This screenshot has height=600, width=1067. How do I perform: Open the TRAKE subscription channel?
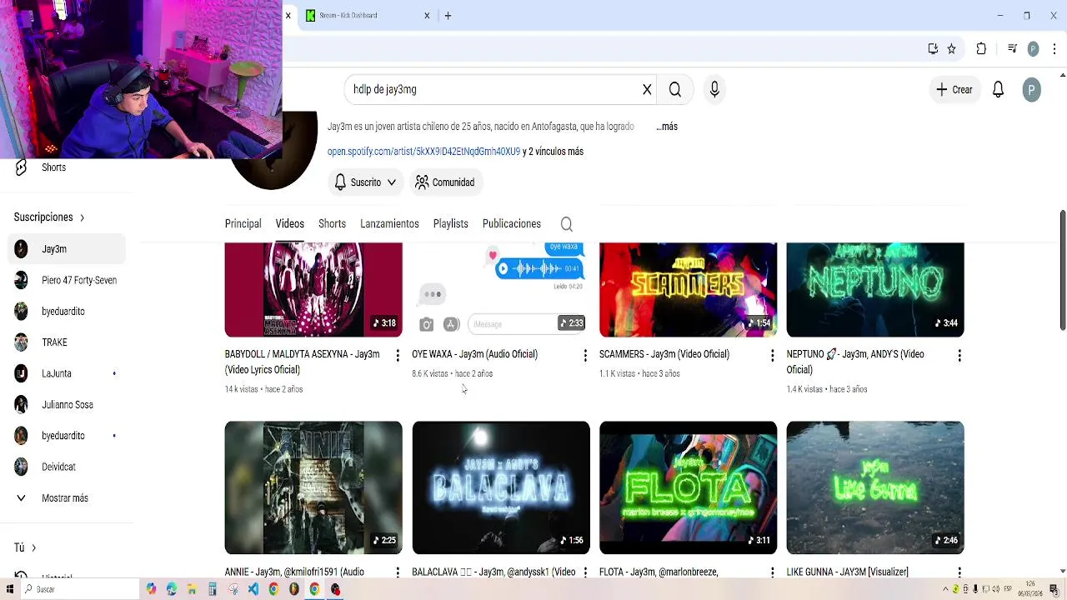[67, 342]
